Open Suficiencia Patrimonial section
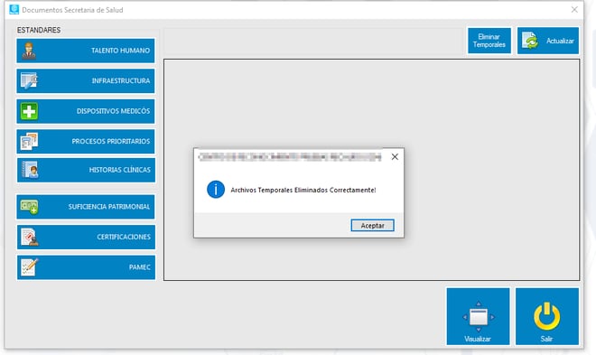 click(86, 207)
